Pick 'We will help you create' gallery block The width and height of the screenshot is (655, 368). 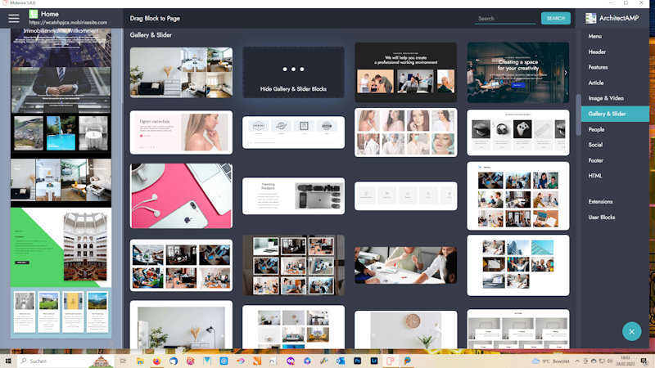405,72
